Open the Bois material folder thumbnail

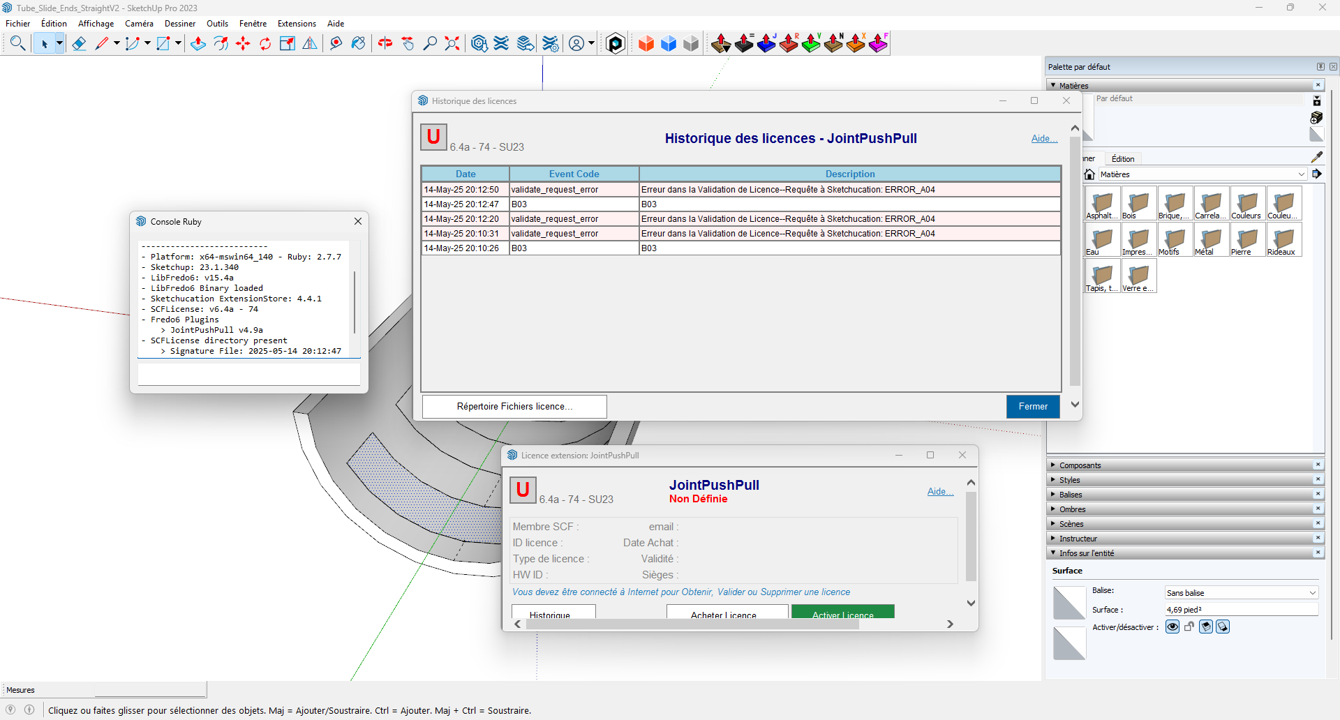click(1138, 204)
